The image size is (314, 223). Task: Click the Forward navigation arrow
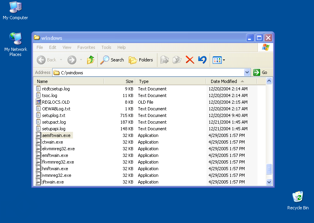[72, 60]
